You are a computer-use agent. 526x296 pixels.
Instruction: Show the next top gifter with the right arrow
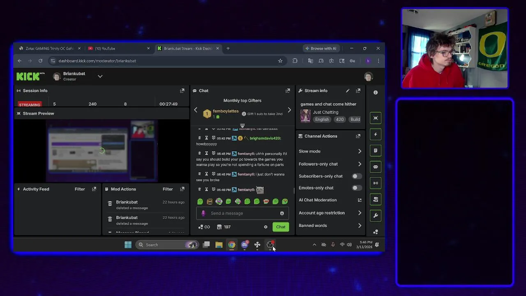[289, 110]
